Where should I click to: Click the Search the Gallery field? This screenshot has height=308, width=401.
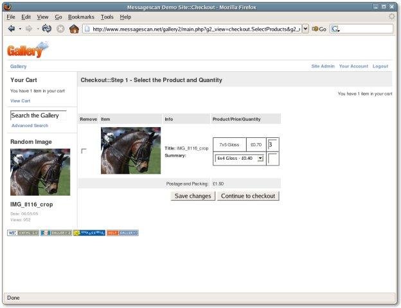pos(39,116)
